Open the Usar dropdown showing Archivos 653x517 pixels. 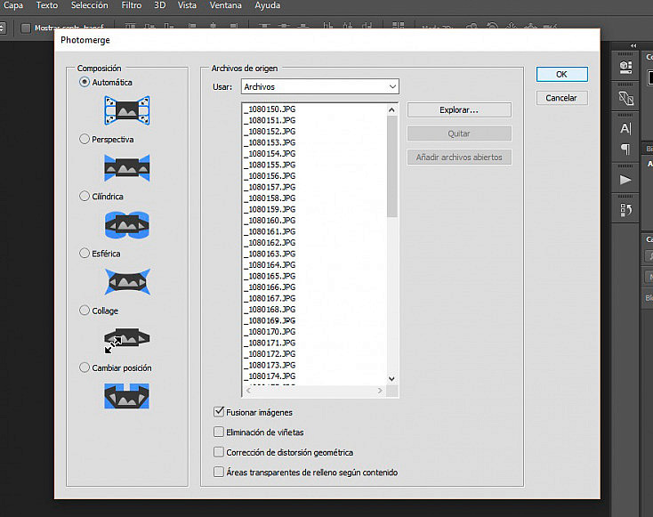pyautogui.click(x=320, y=86)
